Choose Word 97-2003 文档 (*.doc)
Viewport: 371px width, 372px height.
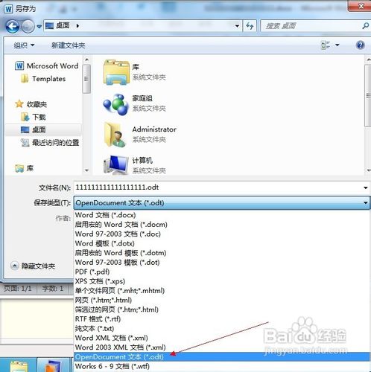(x=221, y=234)
